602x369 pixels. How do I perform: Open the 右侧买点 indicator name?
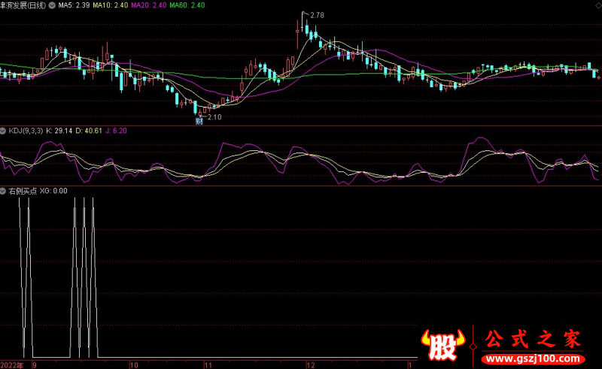(22, 191)
